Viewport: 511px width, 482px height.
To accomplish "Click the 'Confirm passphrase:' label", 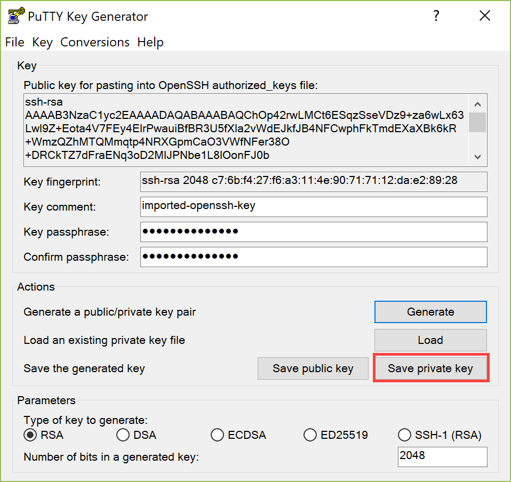I will pyautogui.click(x=76, y=257).
